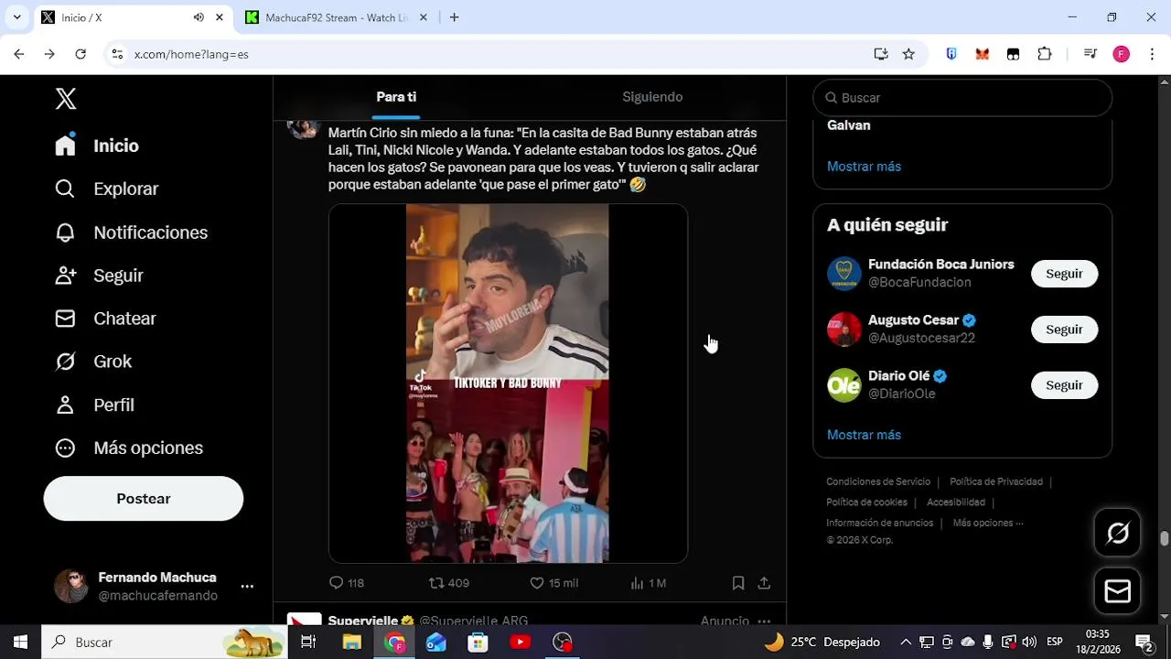The height and width of the screenshot is (659, 1171).
Task: Follow Diario Olé
Action: click(1064, 385)
